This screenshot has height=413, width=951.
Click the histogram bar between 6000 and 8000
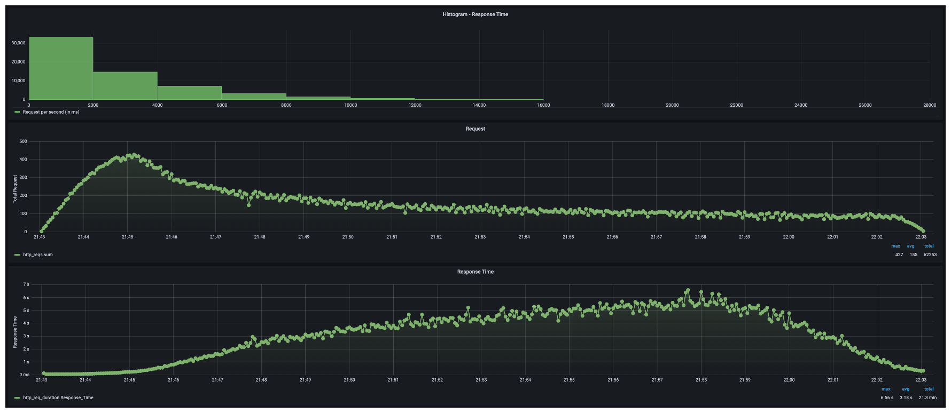254,97
